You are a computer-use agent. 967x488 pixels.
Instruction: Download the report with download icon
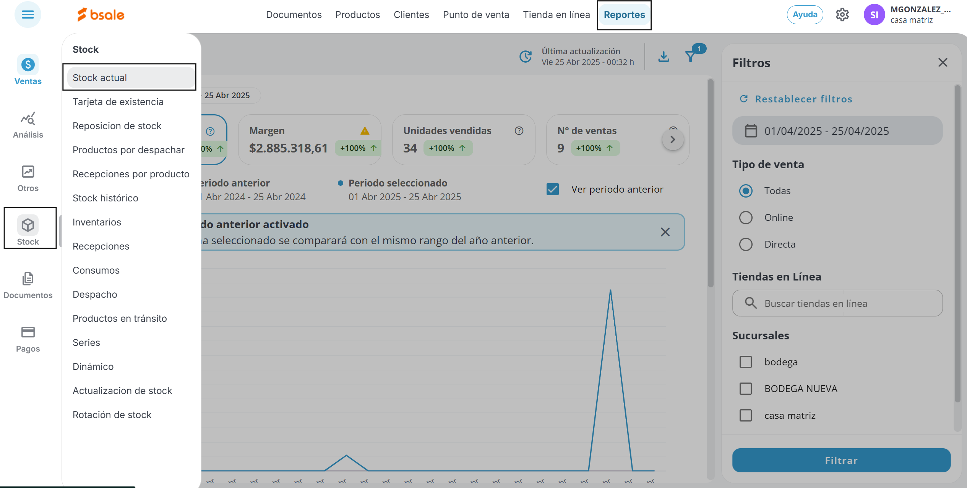pos(664,57)
